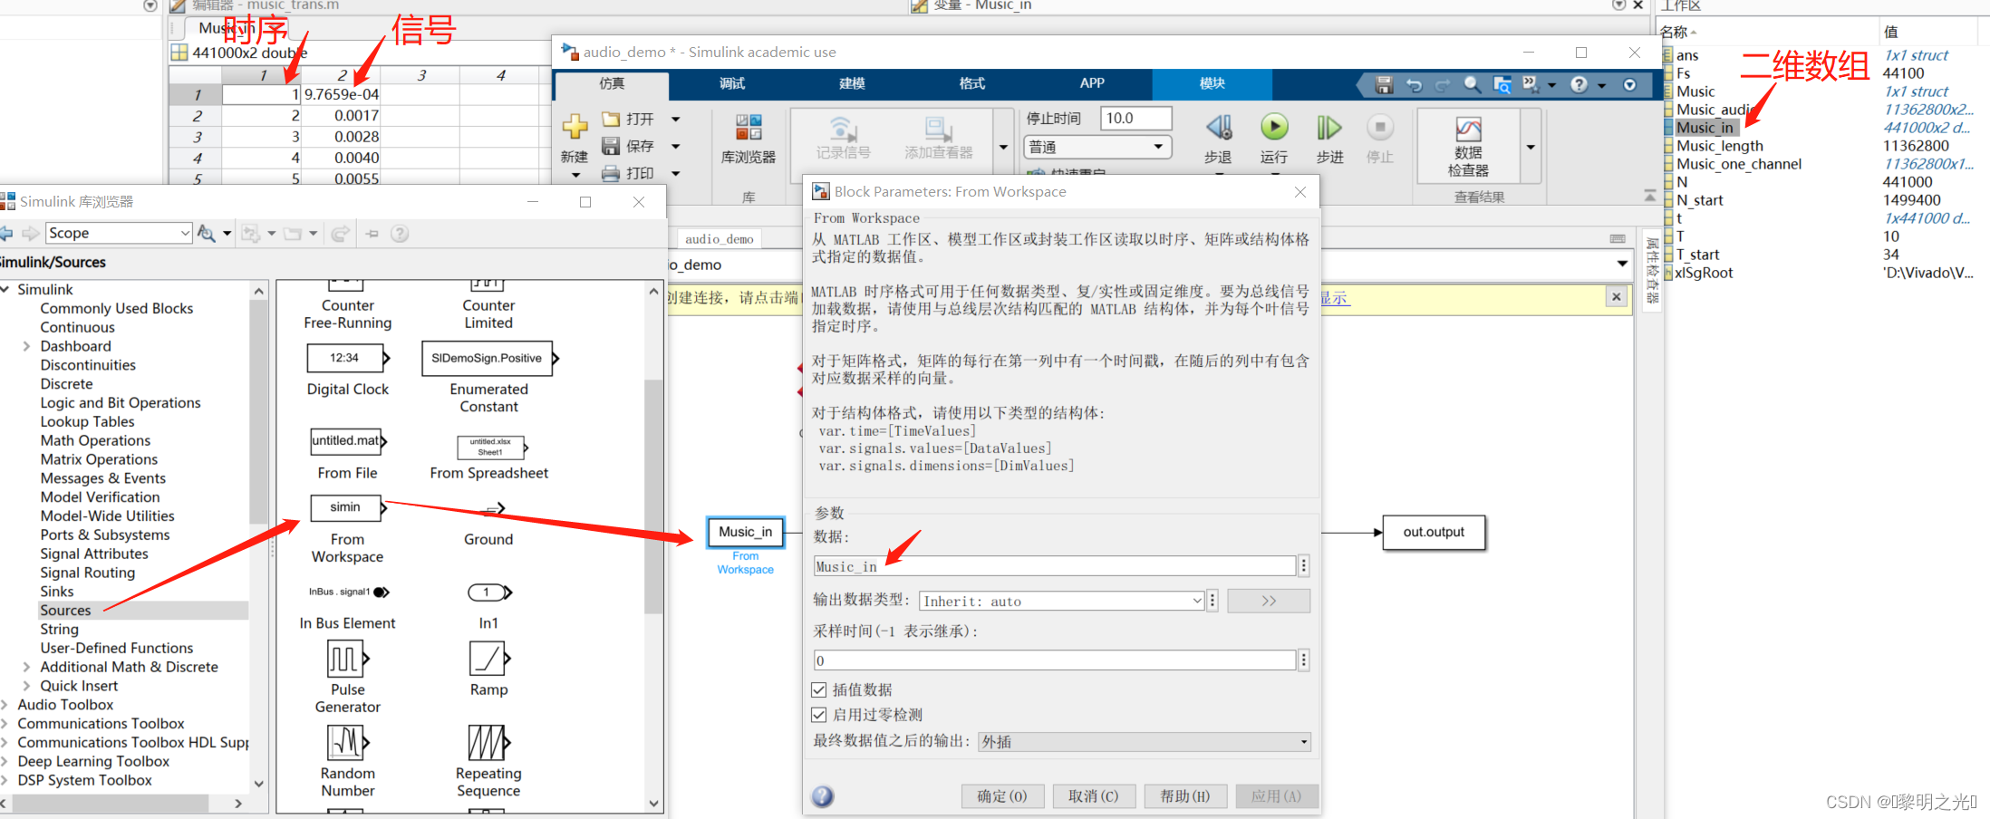Click the Stop (停止) icon
Viewport: 1990px width, 819px height.
[1379, 128]
